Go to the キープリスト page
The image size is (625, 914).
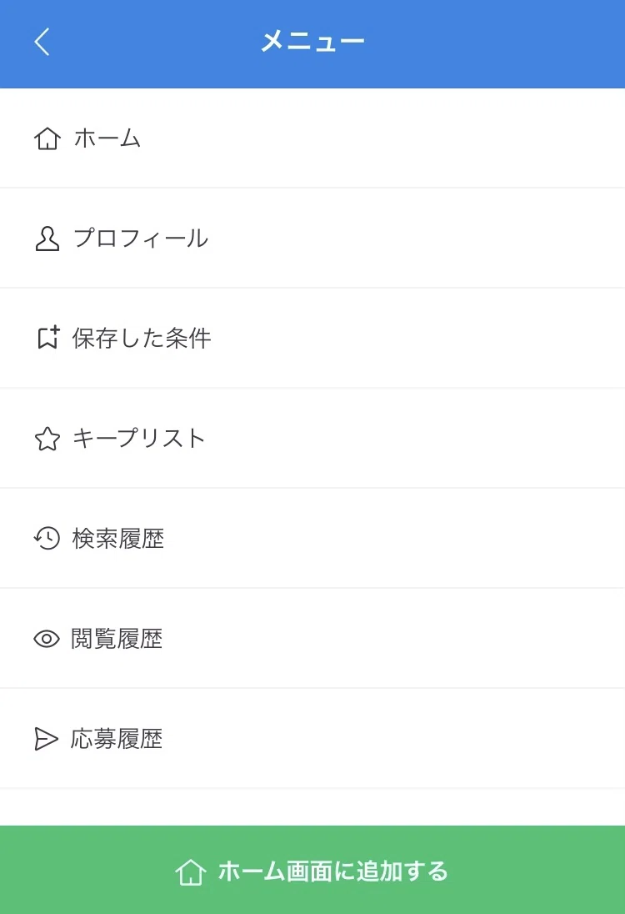point(312,439)
